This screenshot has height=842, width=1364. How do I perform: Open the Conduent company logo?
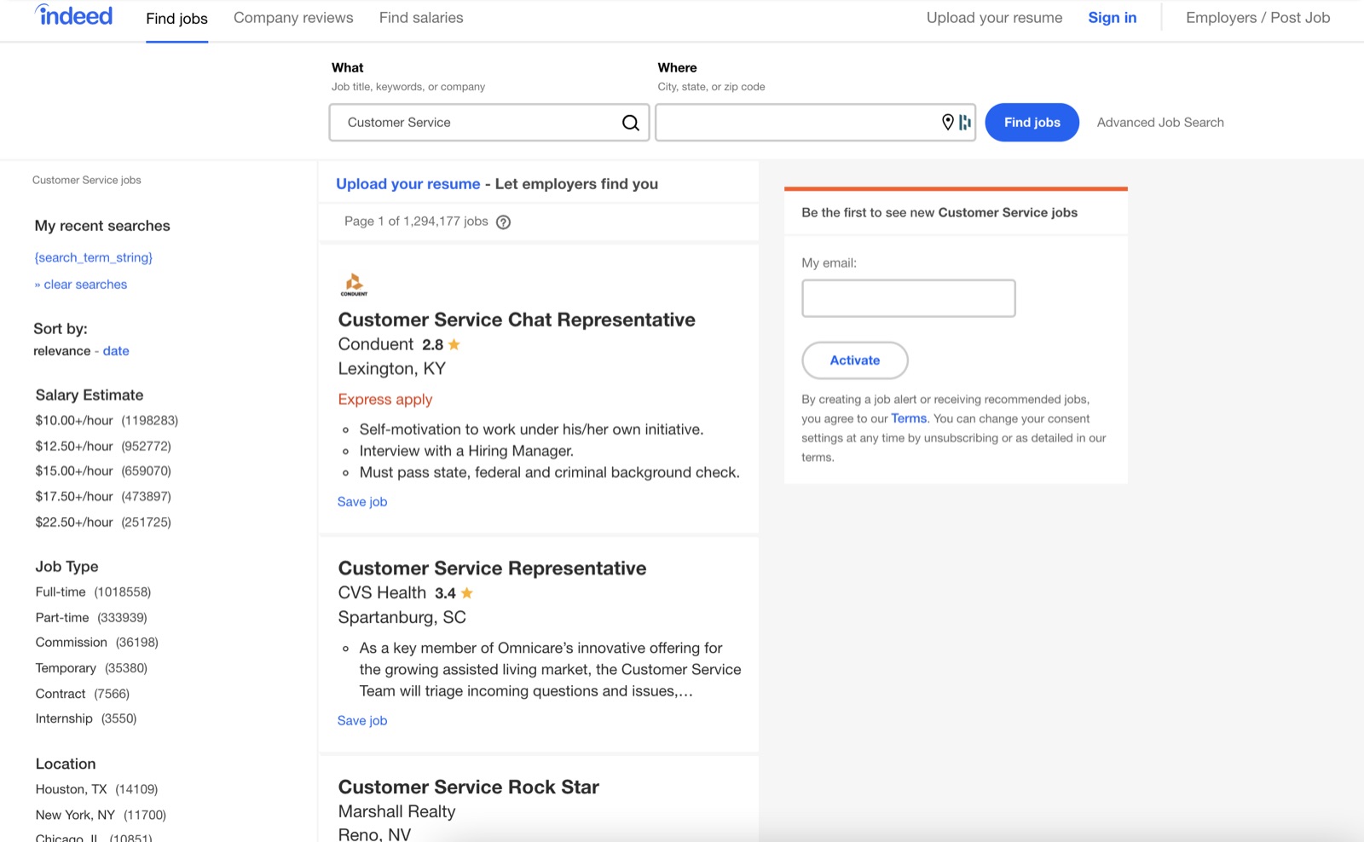(x=354, y=285)
